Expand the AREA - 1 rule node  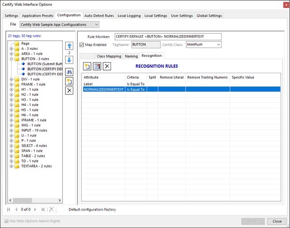click(x=11, y=54)
